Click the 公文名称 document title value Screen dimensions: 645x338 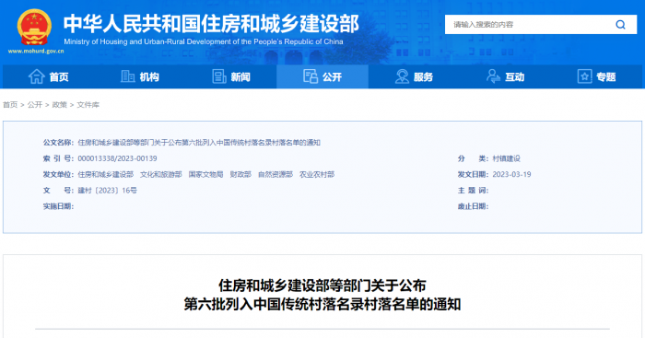coord(199,143)
